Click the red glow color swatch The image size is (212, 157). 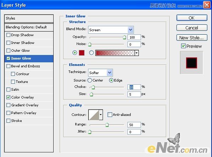point(82,53)
